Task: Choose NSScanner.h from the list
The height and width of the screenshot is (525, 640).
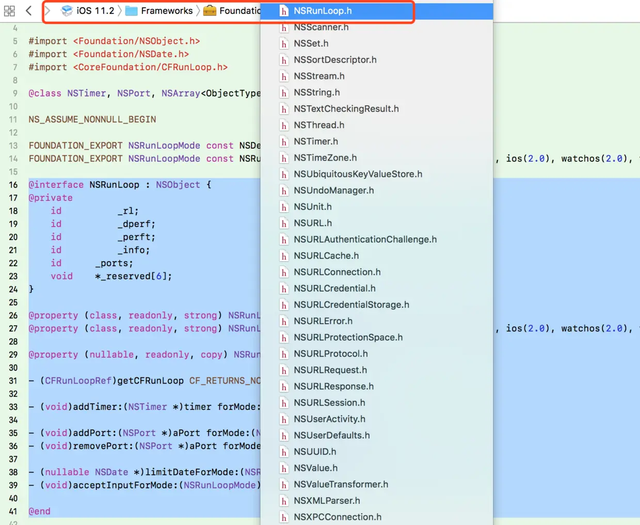Action: tap(377, 27)
